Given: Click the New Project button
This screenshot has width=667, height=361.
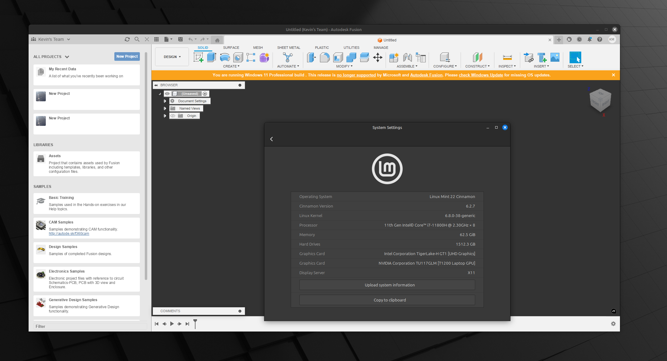Looking at the screenshot, I should pos(127,56).
